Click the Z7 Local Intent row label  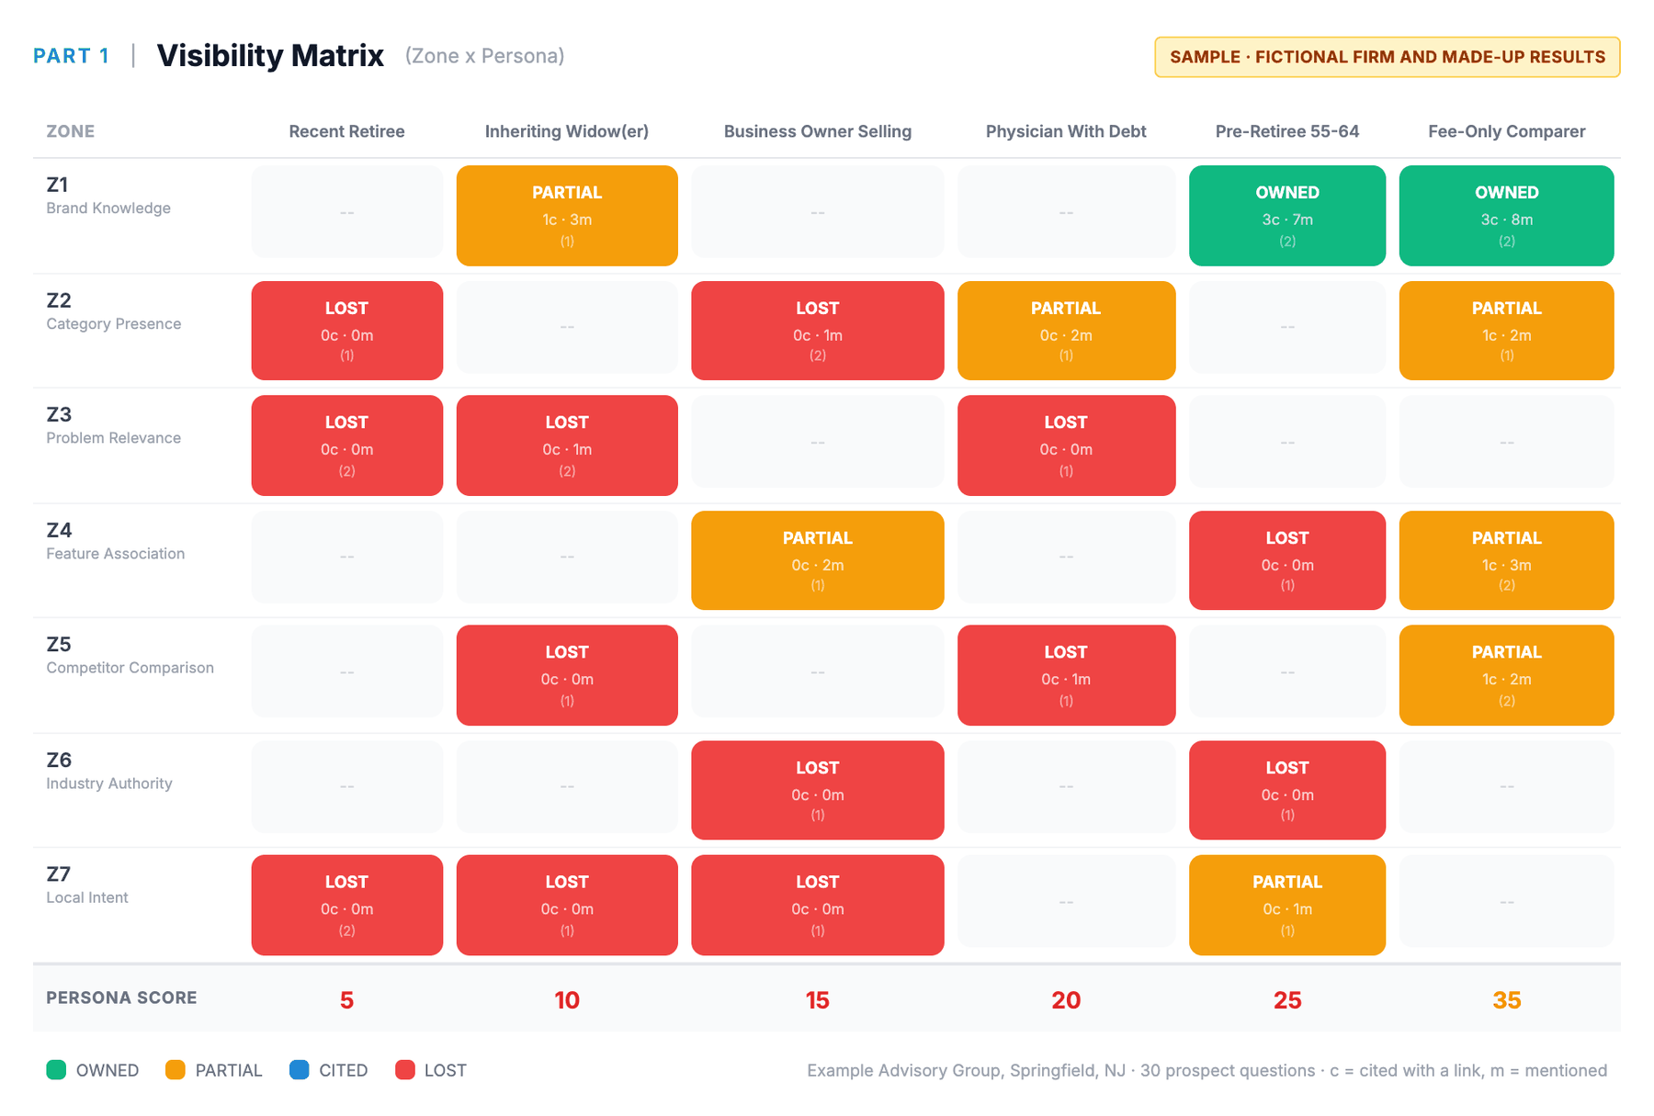[87, 885]
